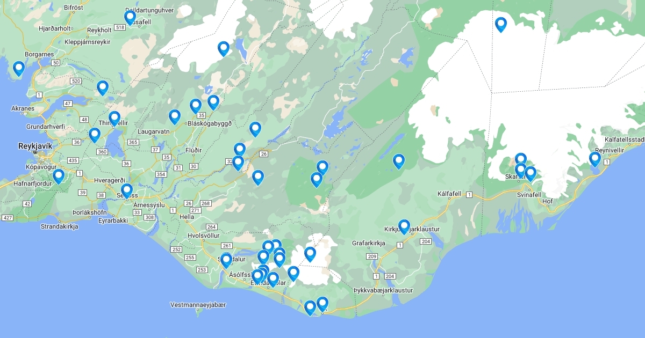Select the northernmost pin on Vatnajökull glacier
Screen dimensions: 645x338
pyautogui.click(x=501, y=24)
